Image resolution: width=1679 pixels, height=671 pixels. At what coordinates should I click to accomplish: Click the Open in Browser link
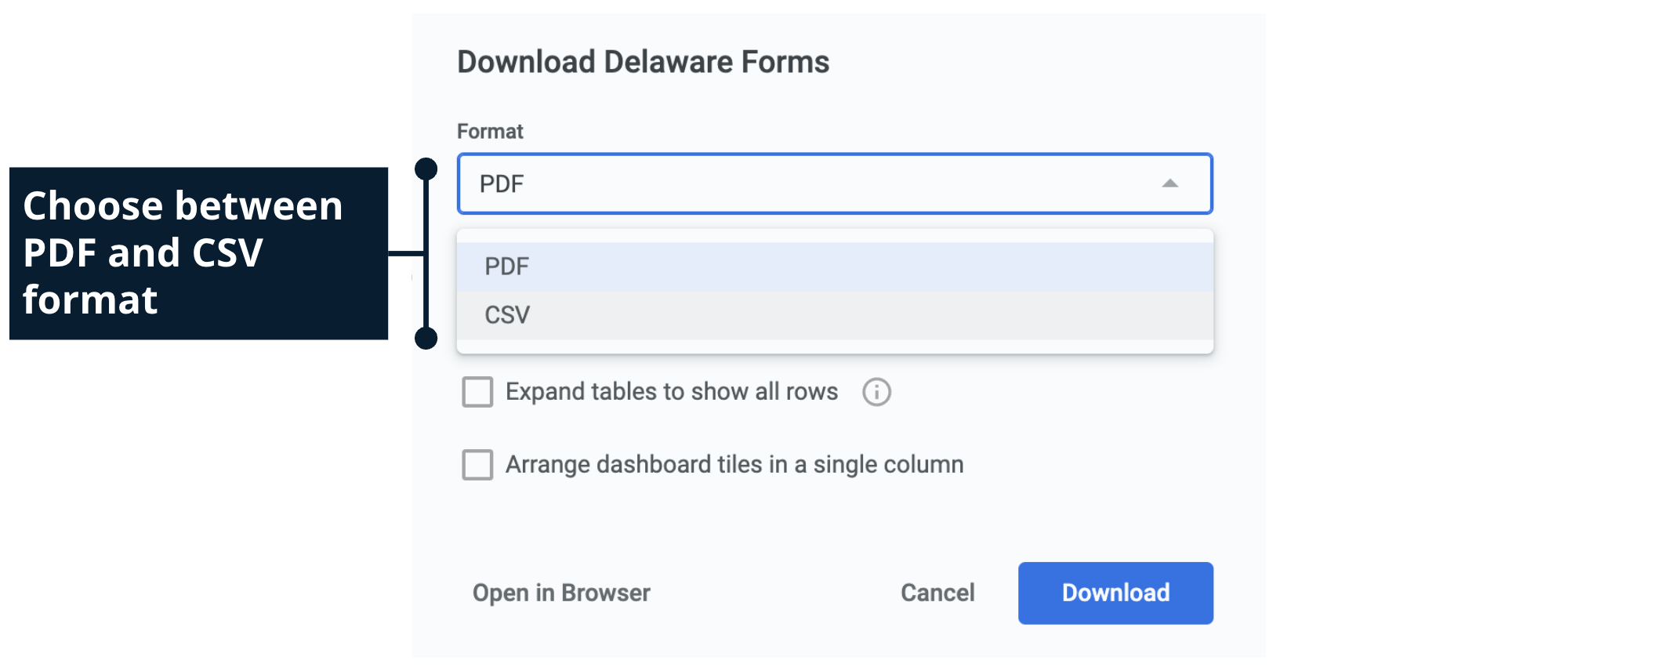click(x=561, y=593)
